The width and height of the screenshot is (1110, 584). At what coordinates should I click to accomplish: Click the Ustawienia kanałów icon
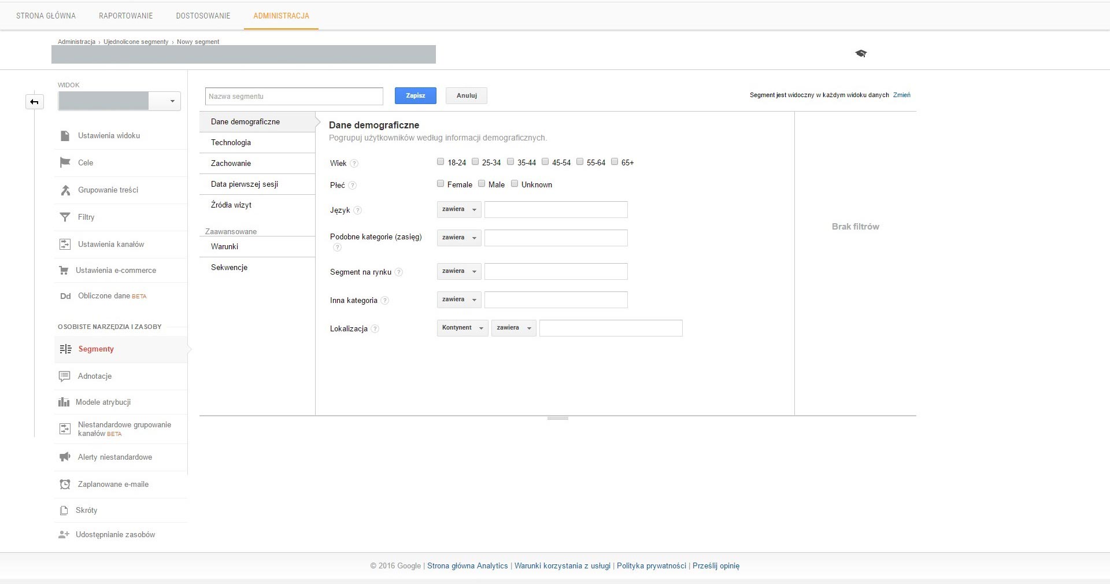point(65,244)
